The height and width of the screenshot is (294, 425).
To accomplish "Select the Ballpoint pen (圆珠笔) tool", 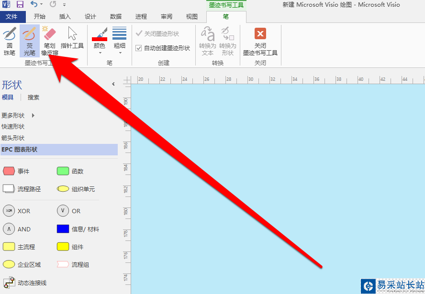I will (9, 41).
